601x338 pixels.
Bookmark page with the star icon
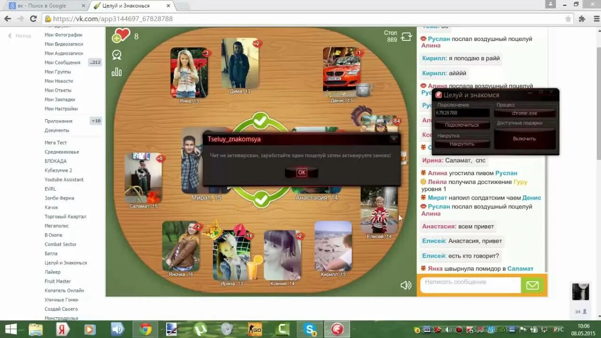(x=568, y=19)
